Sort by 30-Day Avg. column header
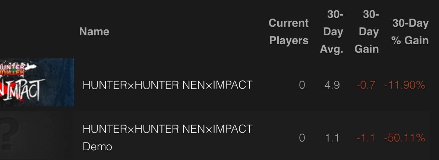This screenshot has height=160, width=439. (x=332, y=32)
